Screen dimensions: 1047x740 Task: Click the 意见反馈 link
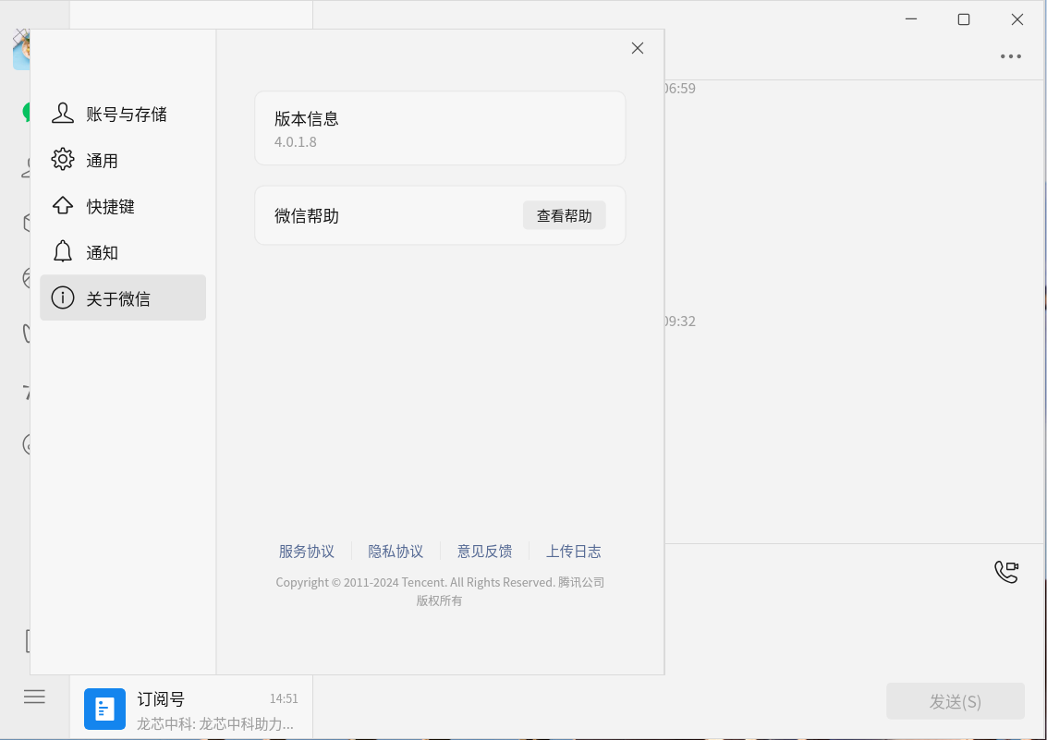point(485,552)
